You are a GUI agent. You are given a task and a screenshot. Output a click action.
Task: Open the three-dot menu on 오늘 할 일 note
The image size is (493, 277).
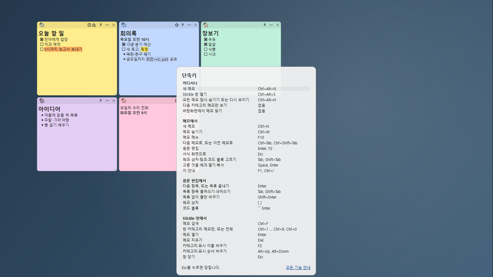107,25
